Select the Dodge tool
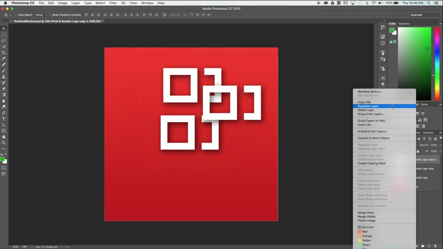This screenshot has height=249, width=443. tap(3, 107)
